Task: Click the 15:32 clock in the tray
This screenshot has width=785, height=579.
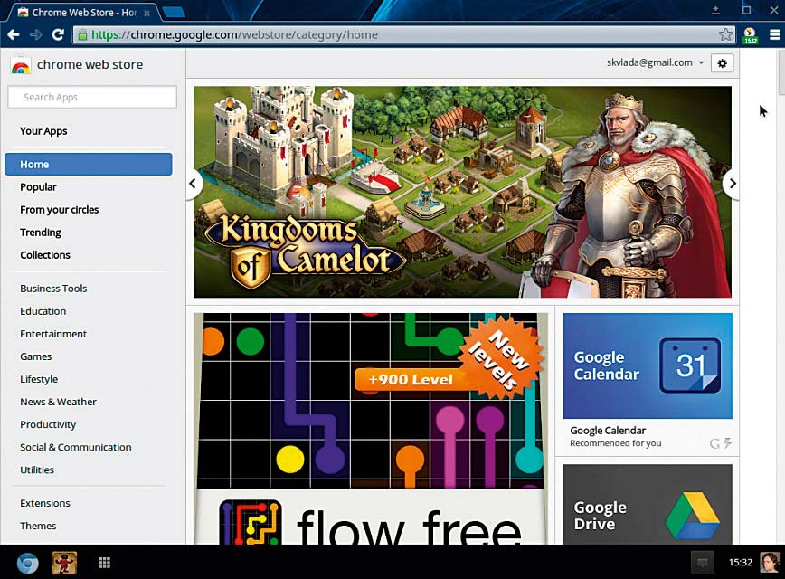Action: (x=741, y=563)
